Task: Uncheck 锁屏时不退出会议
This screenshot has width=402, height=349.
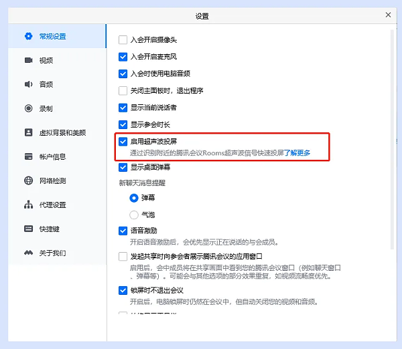Action: 123,290
